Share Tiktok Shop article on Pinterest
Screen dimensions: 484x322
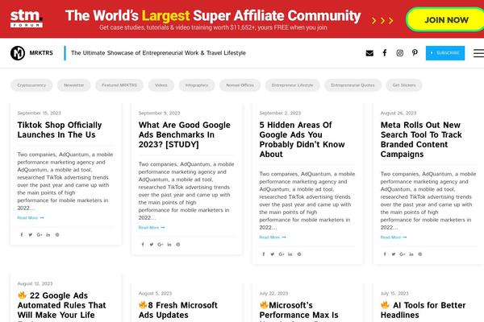tap(57, 235)
